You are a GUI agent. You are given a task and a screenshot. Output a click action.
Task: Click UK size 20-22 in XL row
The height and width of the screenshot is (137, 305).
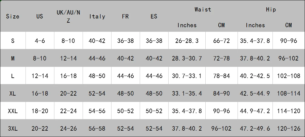(68, 93)
